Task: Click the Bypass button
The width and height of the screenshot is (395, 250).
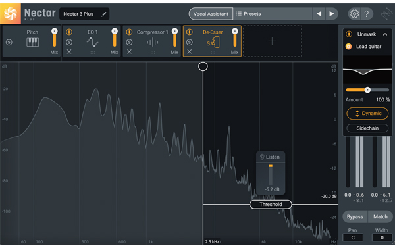Action: pyautogui.click(x=355, y=216)
